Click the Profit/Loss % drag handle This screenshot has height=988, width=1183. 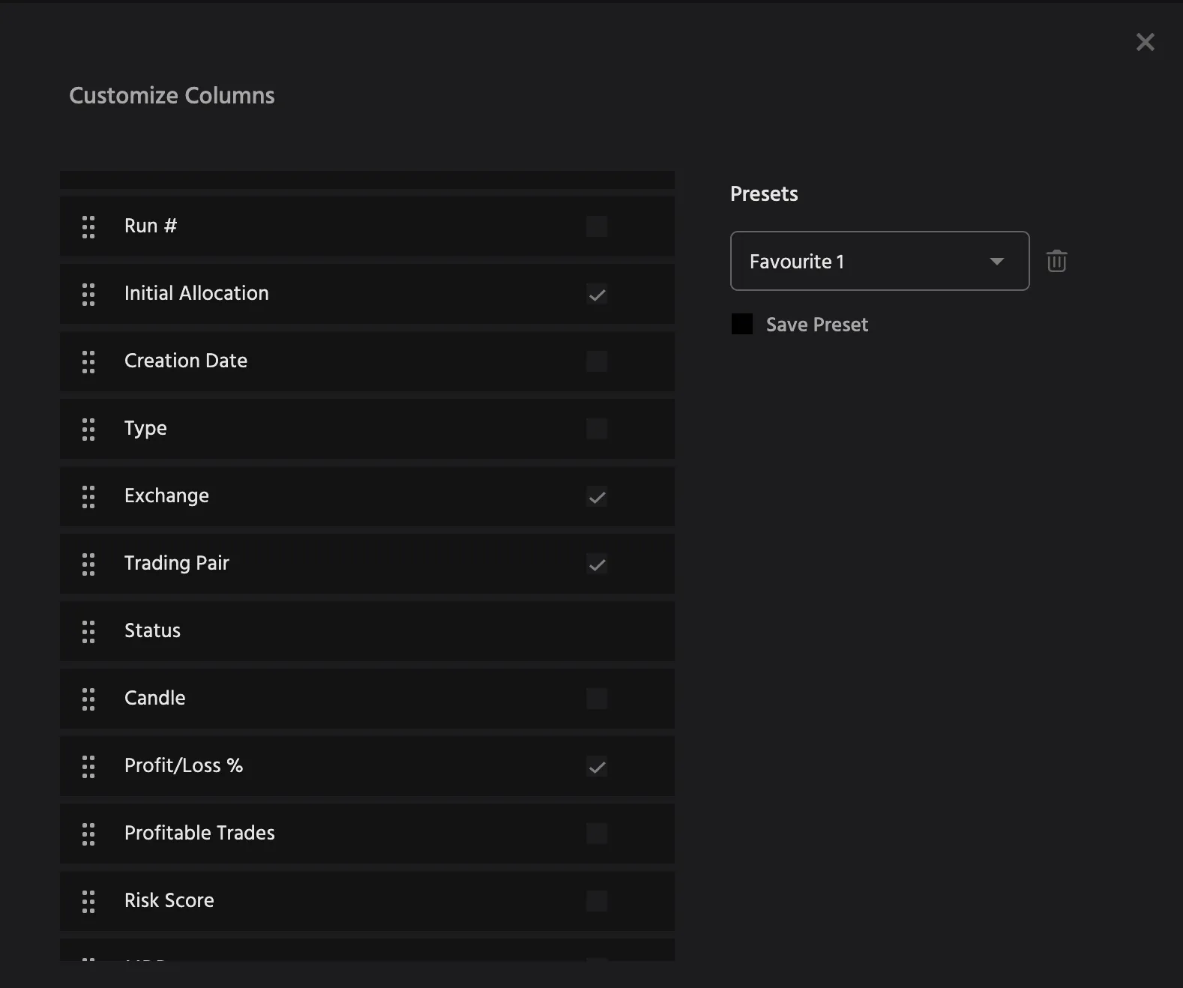click(88, 766)
